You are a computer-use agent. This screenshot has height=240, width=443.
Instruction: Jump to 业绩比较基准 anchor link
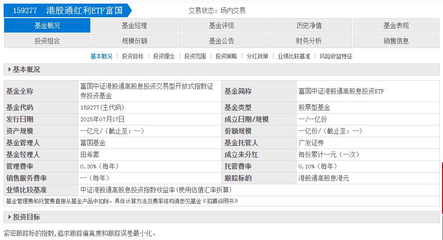(x=294, y=56)
